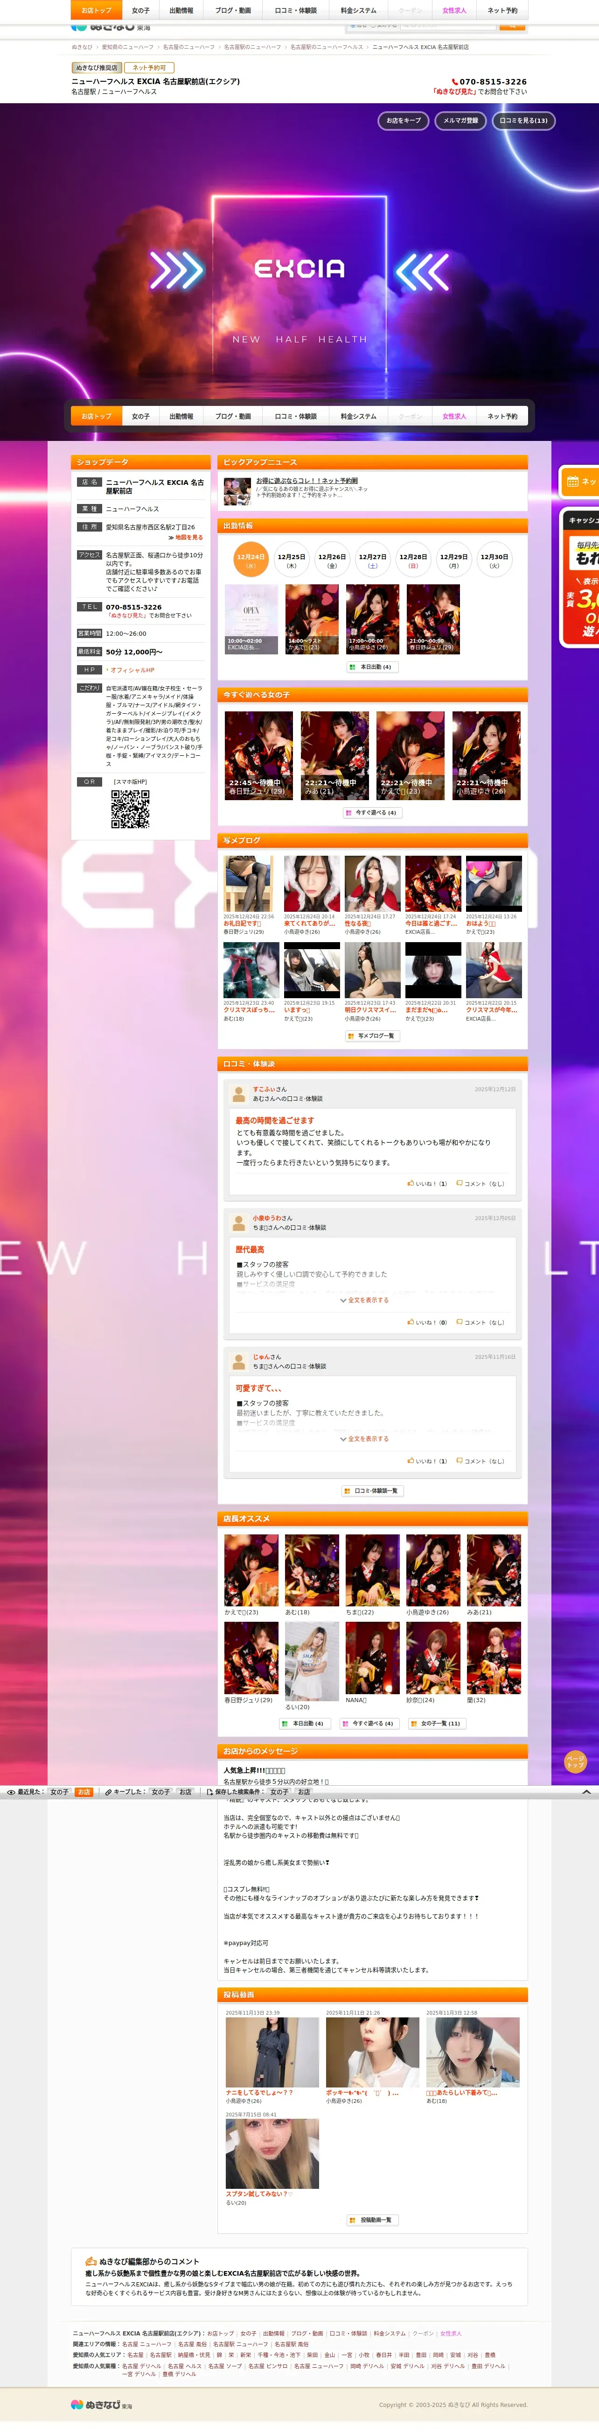Click the smartphone QR code image

click(x=130, y=808)
